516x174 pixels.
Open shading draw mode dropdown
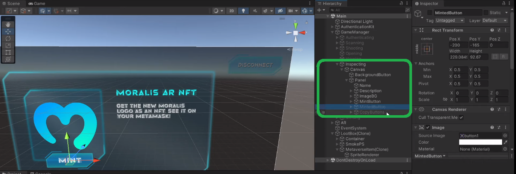tap(218, 11)
